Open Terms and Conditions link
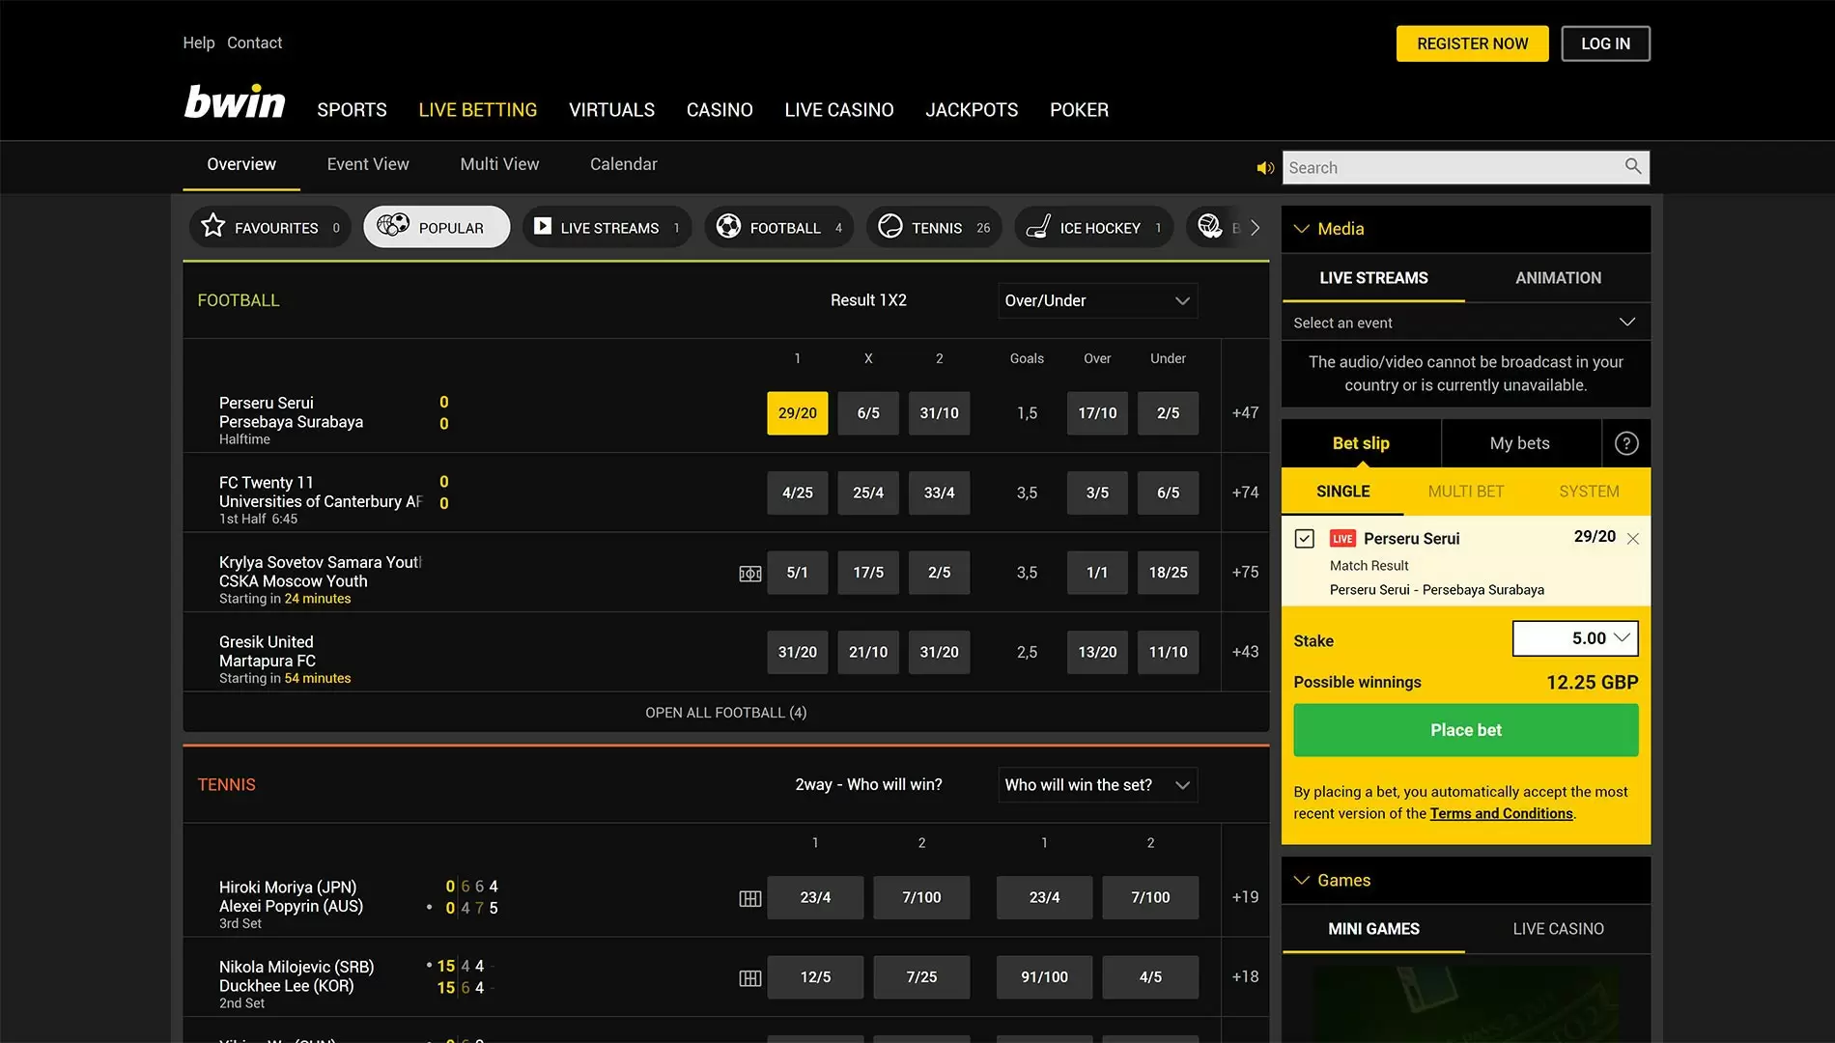1835x1043 pixels. (x=1501, y=814)
